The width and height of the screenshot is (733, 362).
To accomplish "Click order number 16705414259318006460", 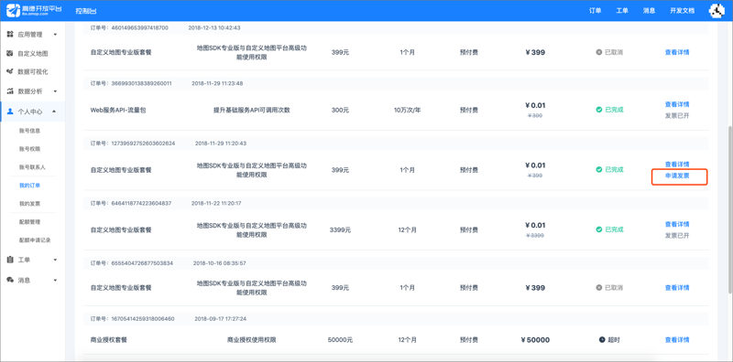I will pos(143,319).
